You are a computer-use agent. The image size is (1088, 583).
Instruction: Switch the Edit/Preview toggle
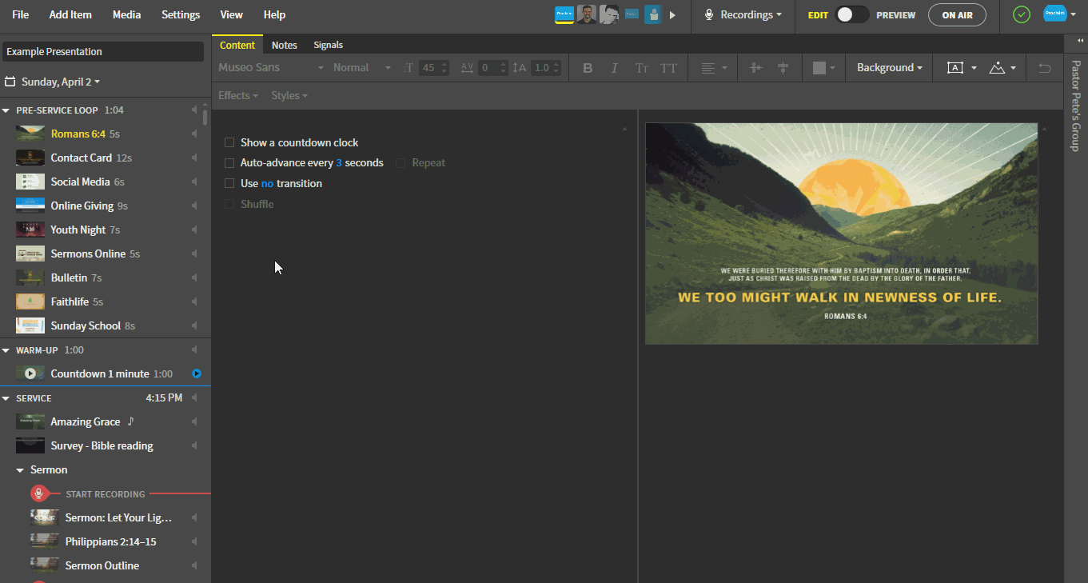click(x=852, y=14)
